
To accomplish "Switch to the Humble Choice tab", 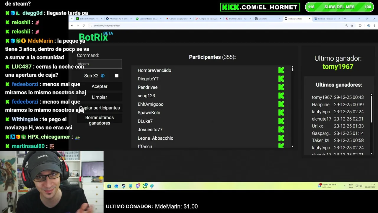I will point(238,19).
